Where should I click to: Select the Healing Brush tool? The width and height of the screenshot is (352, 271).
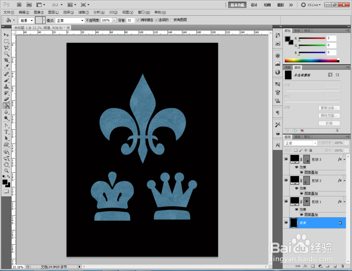[x=6, y=74]
